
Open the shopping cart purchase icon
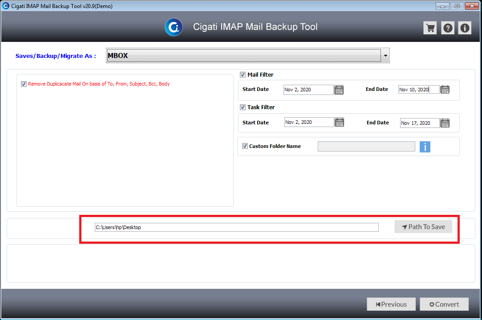(430, 28)
